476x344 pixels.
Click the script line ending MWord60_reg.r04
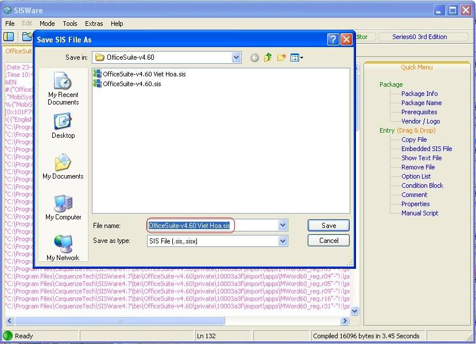[x=177, y=276]
